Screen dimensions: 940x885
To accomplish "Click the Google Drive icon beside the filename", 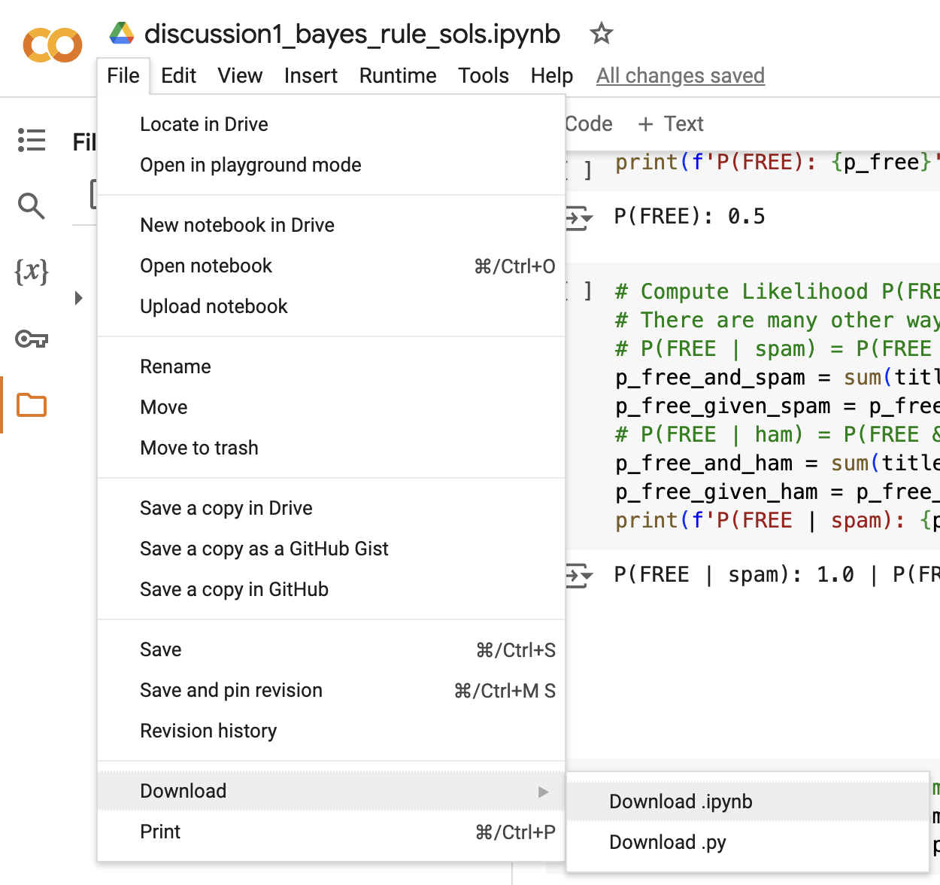I will pos(123,33).
